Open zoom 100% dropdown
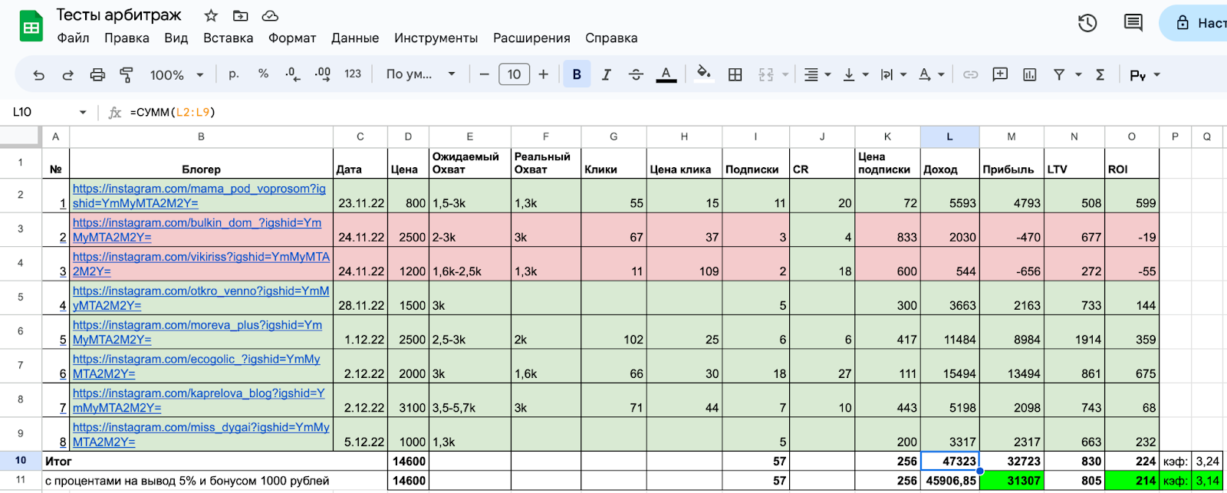The width and height of the screenshot is (1227, 493). click(x=176, y=74)
